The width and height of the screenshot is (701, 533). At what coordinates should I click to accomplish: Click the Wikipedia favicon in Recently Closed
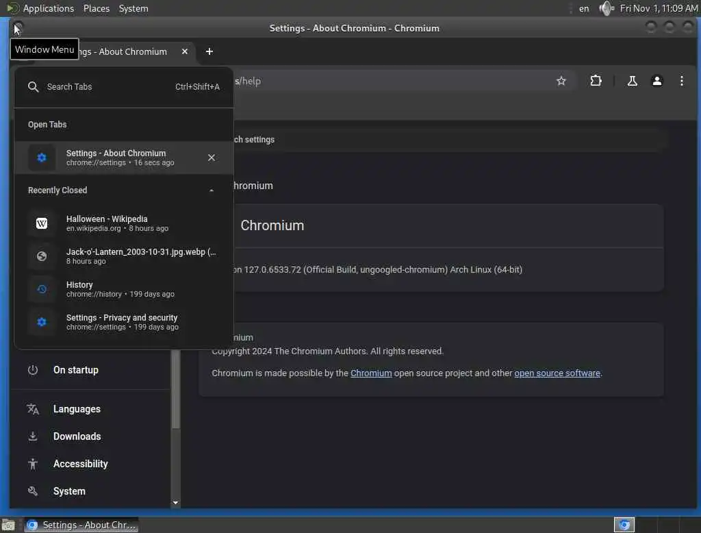[42, 223]
